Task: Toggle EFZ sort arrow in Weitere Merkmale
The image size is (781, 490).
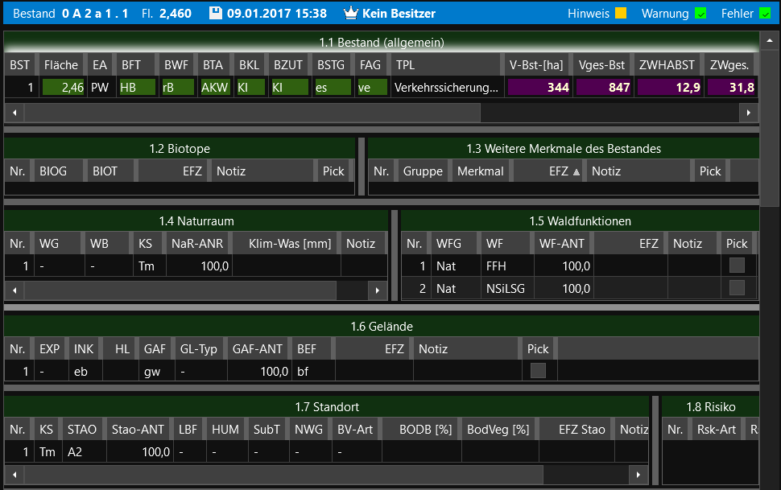Action: coord(576,171)
